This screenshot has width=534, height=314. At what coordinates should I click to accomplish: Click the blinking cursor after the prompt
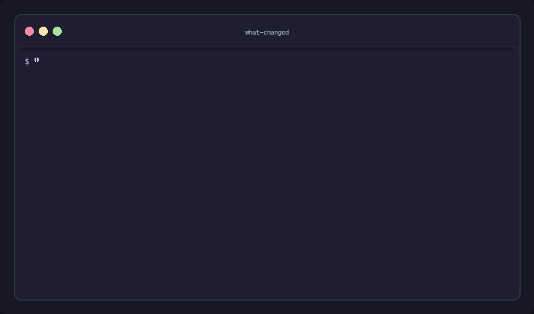36,60
